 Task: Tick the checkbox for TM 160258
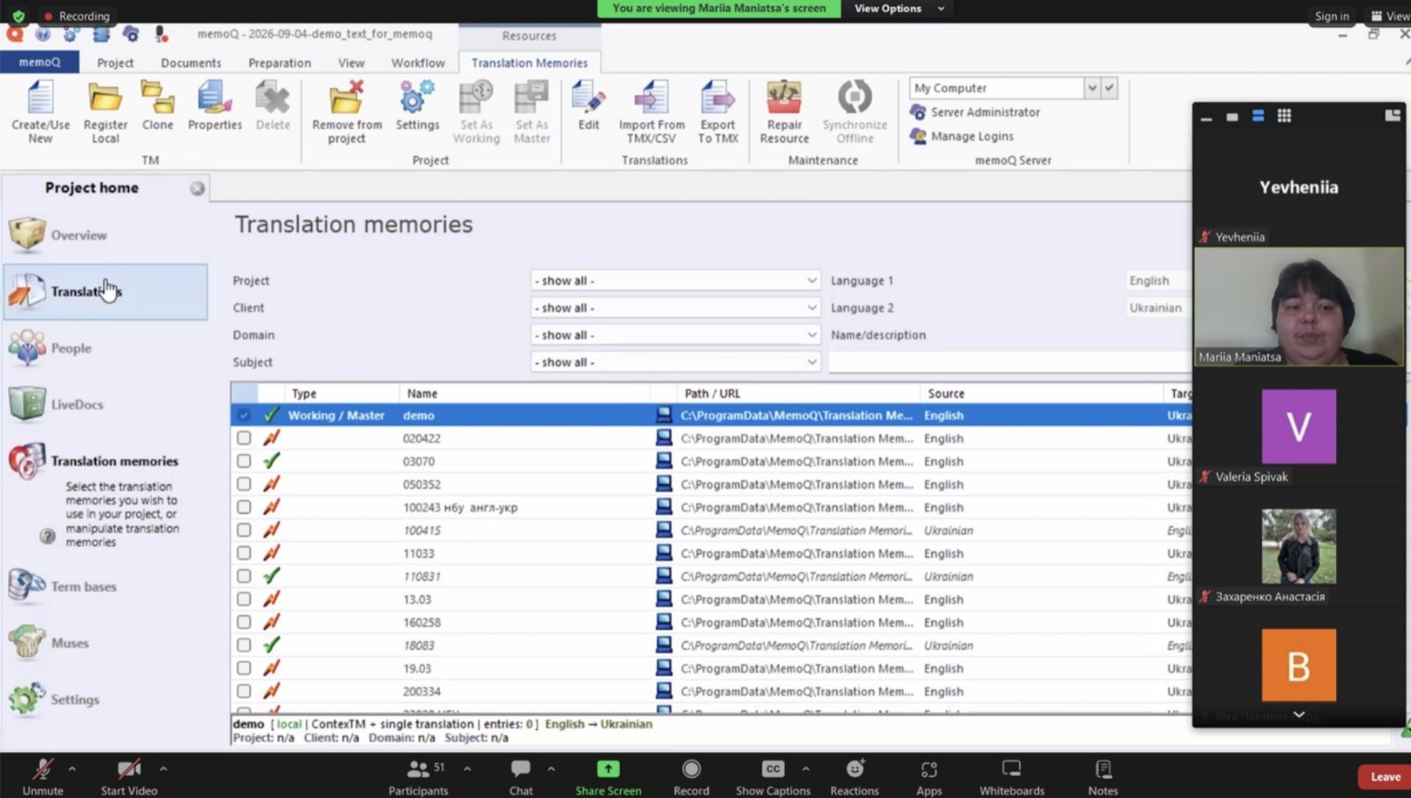pyautogui.click(x=244, y=622)
